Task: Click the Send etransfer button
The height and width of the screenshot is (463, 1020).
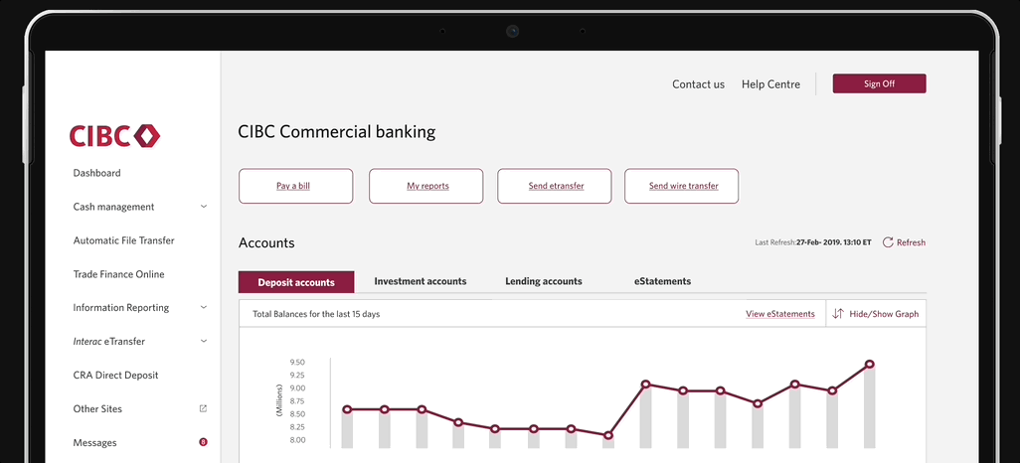Action: click(x=554, y=186)
